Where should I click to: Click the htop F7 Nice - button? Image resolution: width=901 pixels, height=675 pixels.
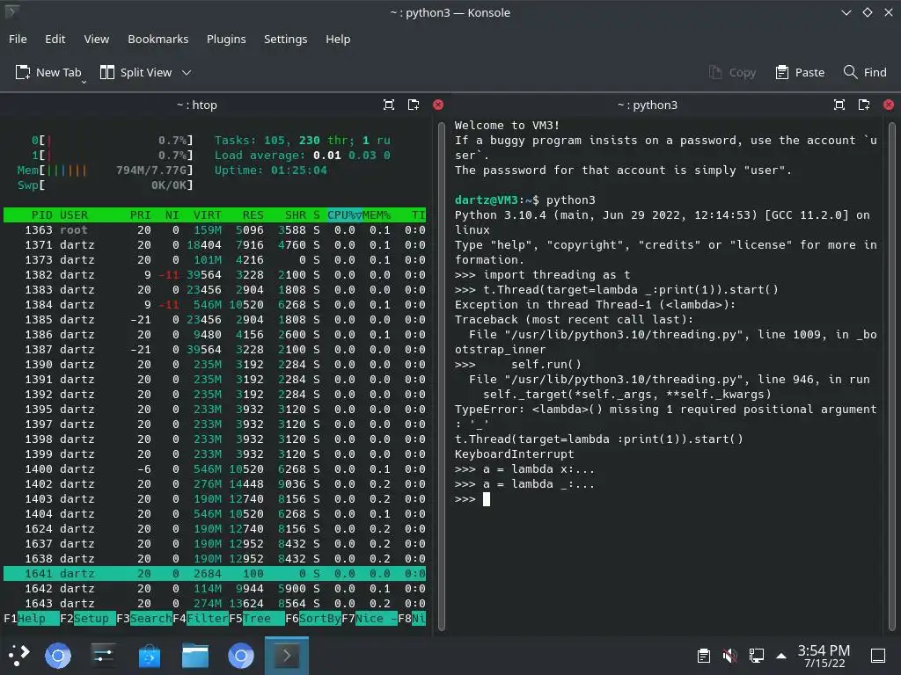pyautogui.click(x=370, y=618)
